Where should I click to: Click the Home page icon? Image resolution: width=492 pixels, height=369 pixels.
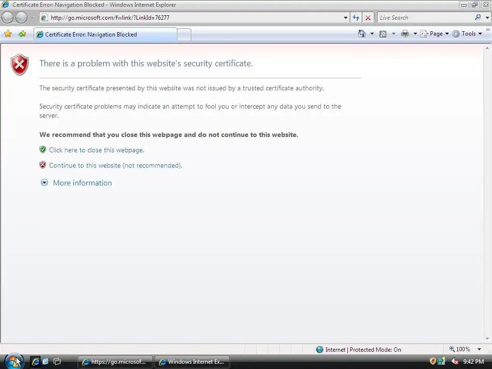pos(362,34)
